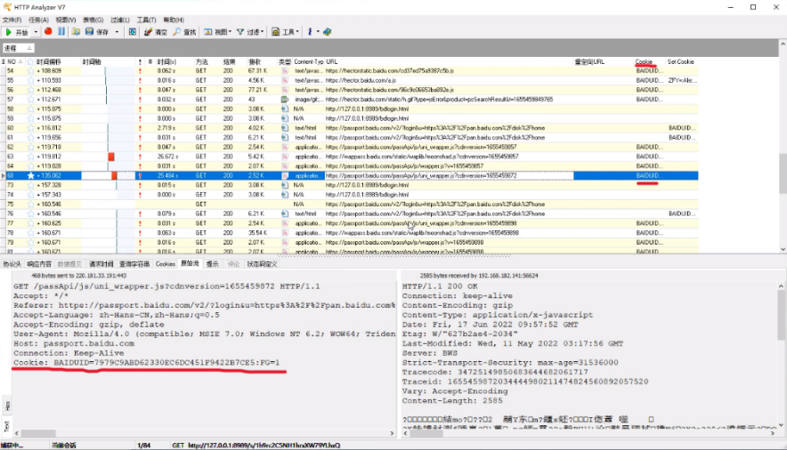This screenshot has width=787, height=450.
Task: Sort by the Set-Cookie column header
Action: pos(680,61)
